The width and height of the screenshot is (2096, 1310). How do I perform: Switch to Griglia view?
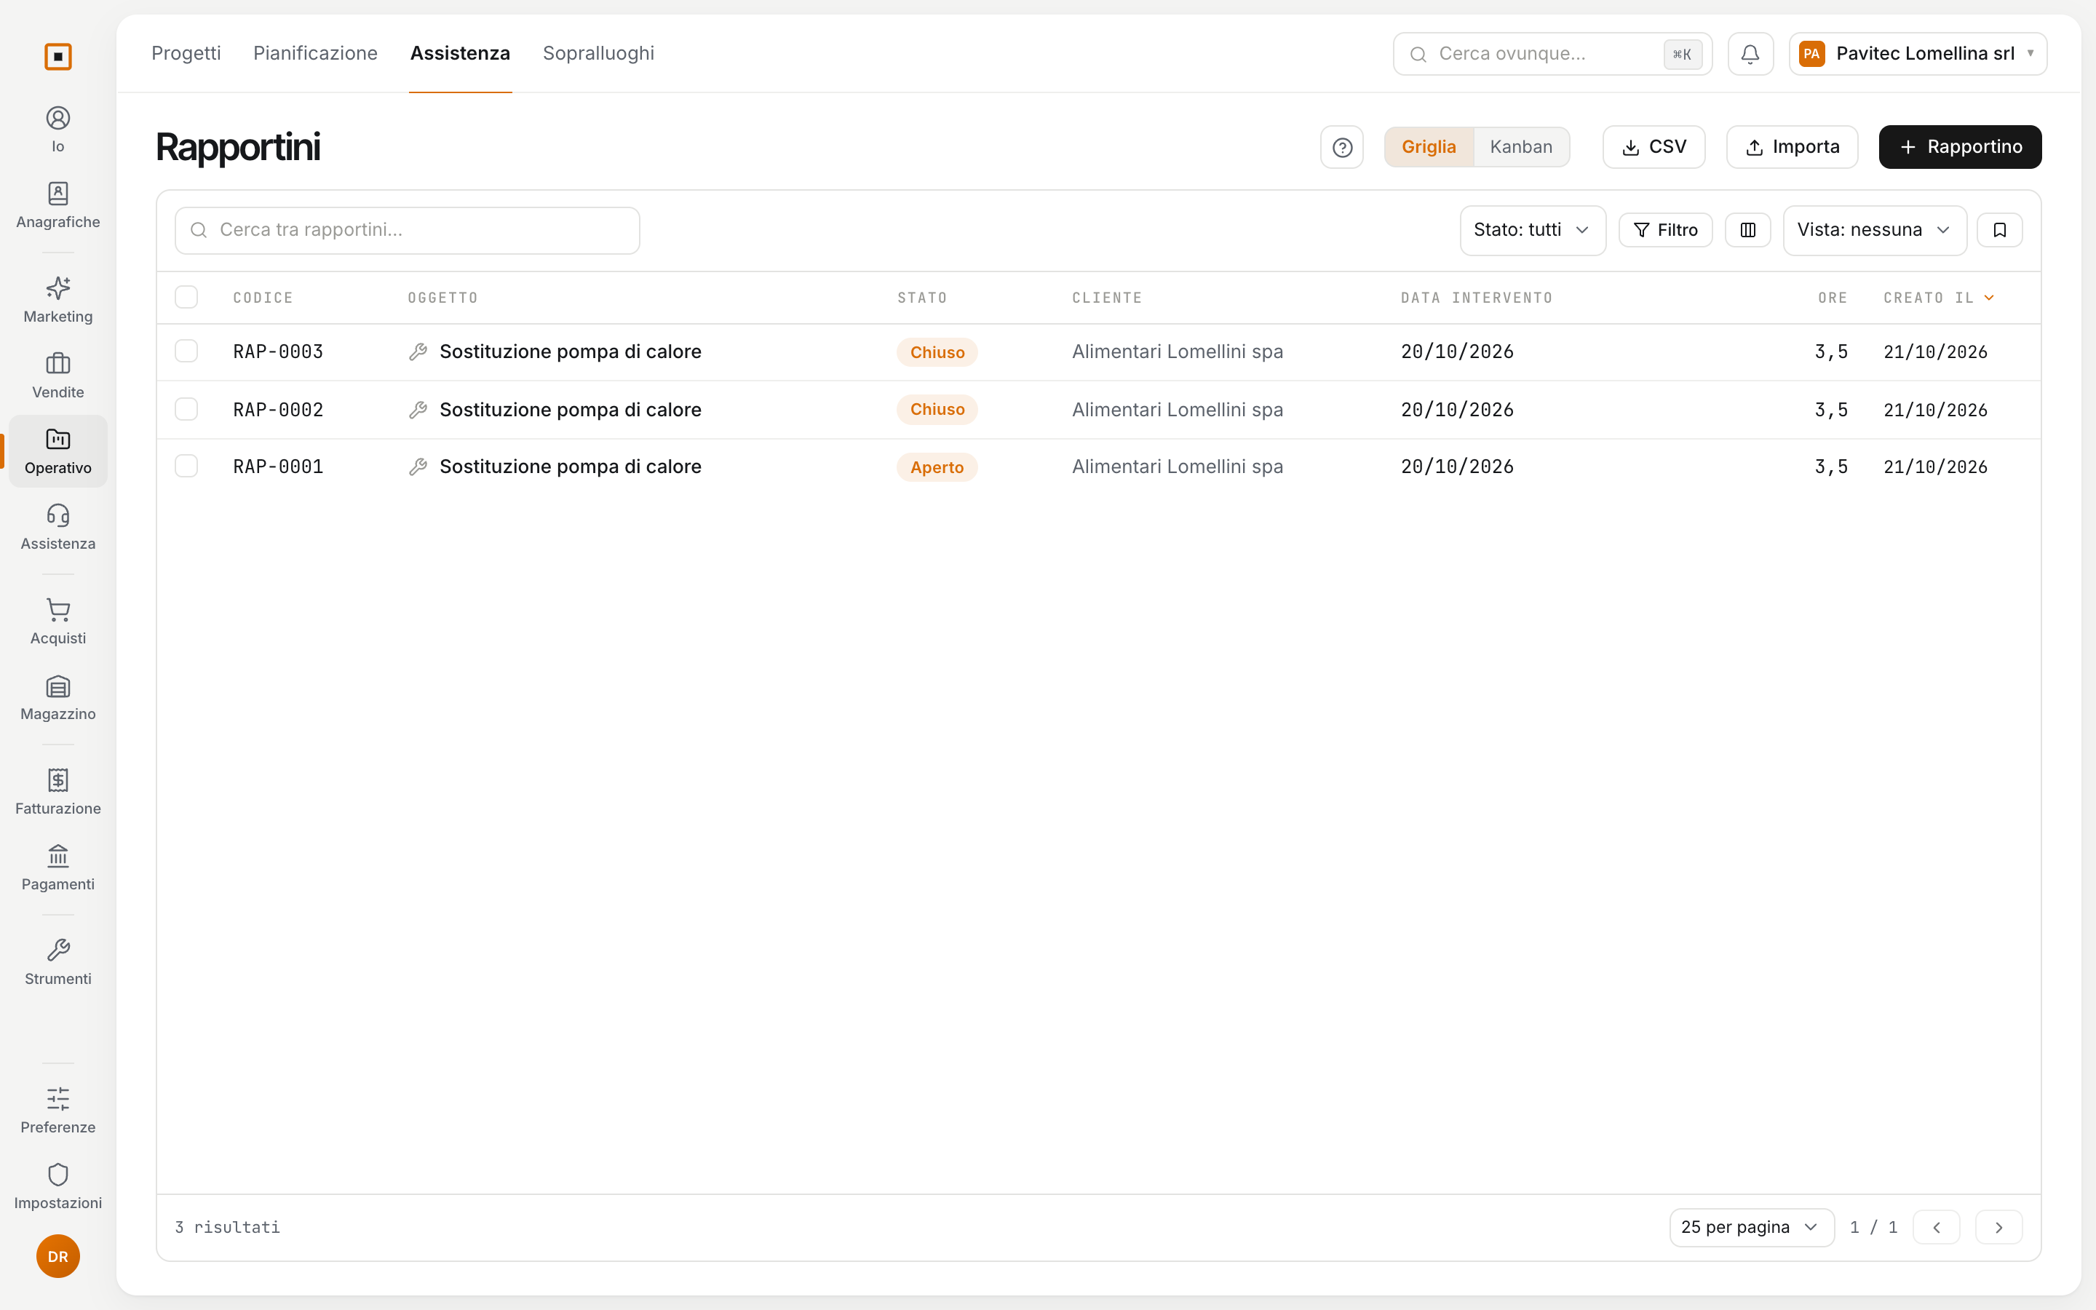coord(1429,147)
